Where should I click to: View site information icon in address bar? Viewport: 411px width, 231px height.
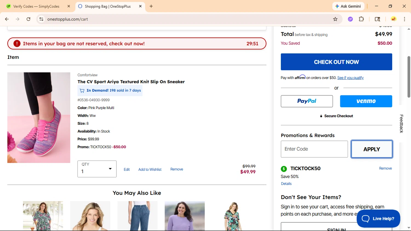tap(41, 19)
